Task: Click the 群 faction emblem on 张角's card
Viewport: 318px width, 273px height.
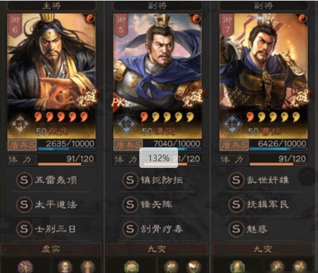Action: (x=21, y=124)
